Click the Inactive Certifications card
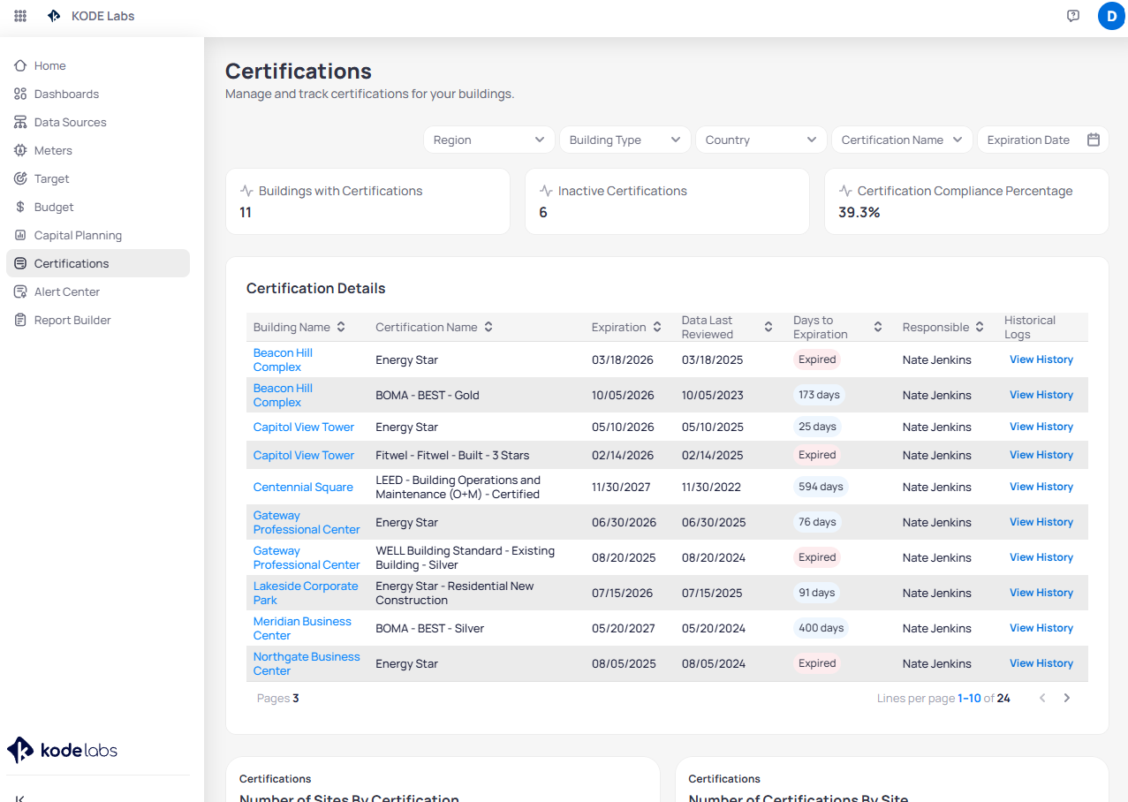The height and width of the screenshot is (802, 1128). point(667,201)
